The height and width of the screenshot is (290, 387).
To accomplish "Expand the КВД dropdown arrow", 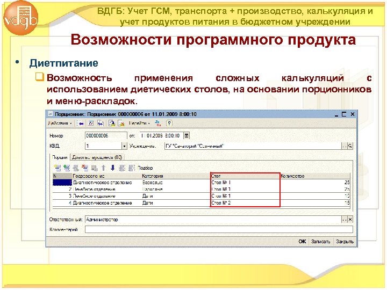I will point(124,146).
